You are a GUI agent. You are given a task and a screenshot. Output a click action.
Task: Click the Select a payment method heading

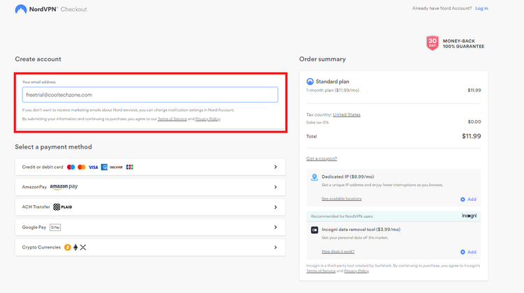(54, 146)
